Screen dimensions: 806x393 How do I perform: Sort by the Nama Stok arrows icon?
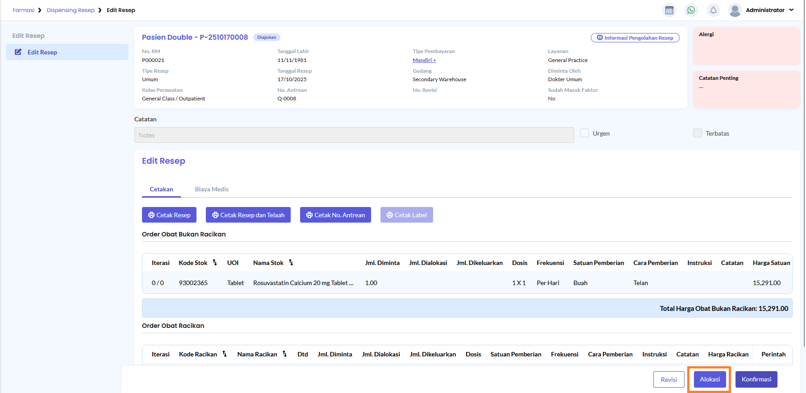point(291,263)
